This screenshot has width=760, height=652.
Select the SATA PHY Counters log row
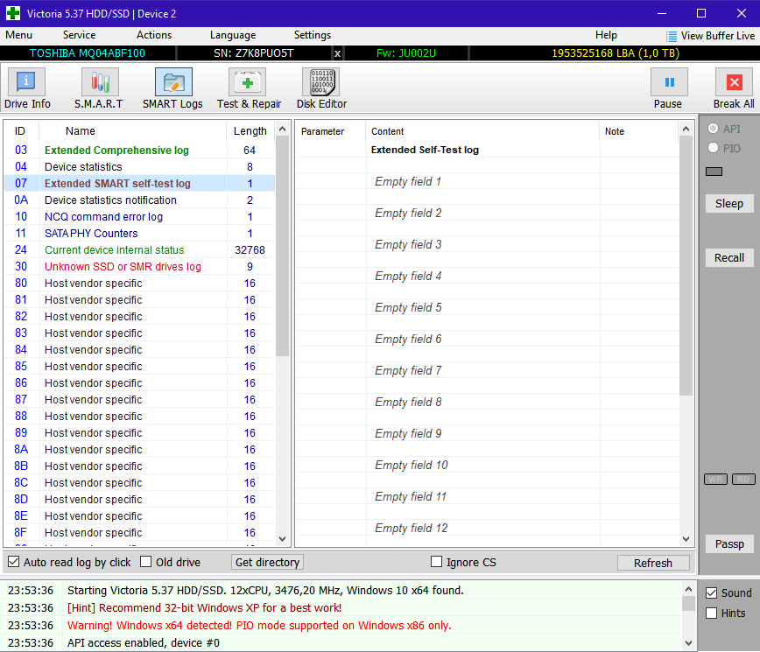91,234
